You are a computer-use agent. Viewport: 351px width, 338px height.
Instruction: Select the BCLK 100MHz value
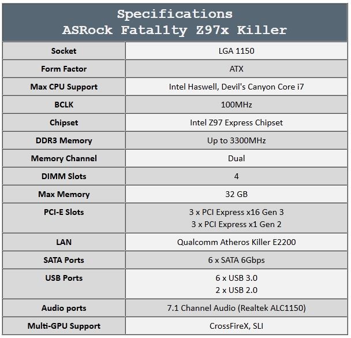[236, 105]
